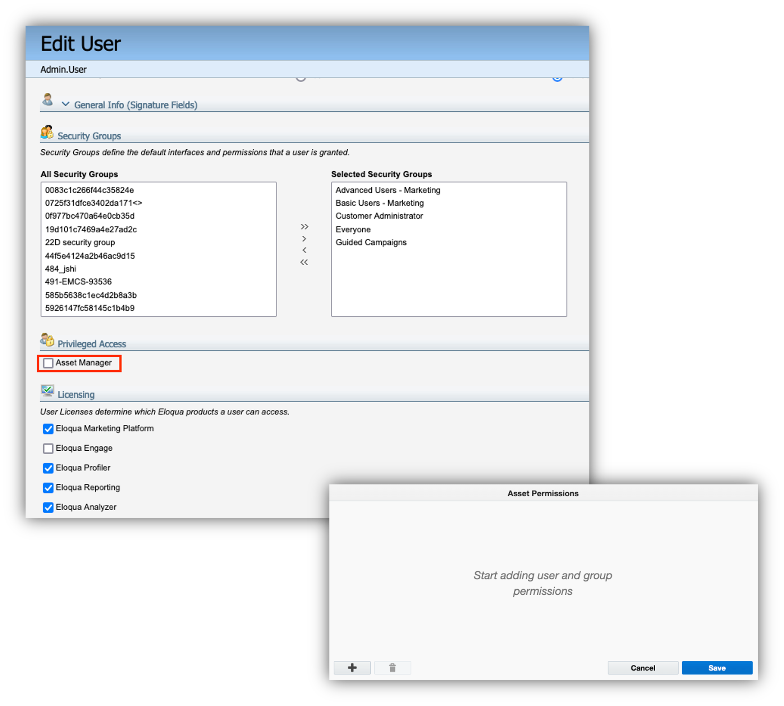Expand General Info section chevron
The image size is (784, 706).
point(66,104)
